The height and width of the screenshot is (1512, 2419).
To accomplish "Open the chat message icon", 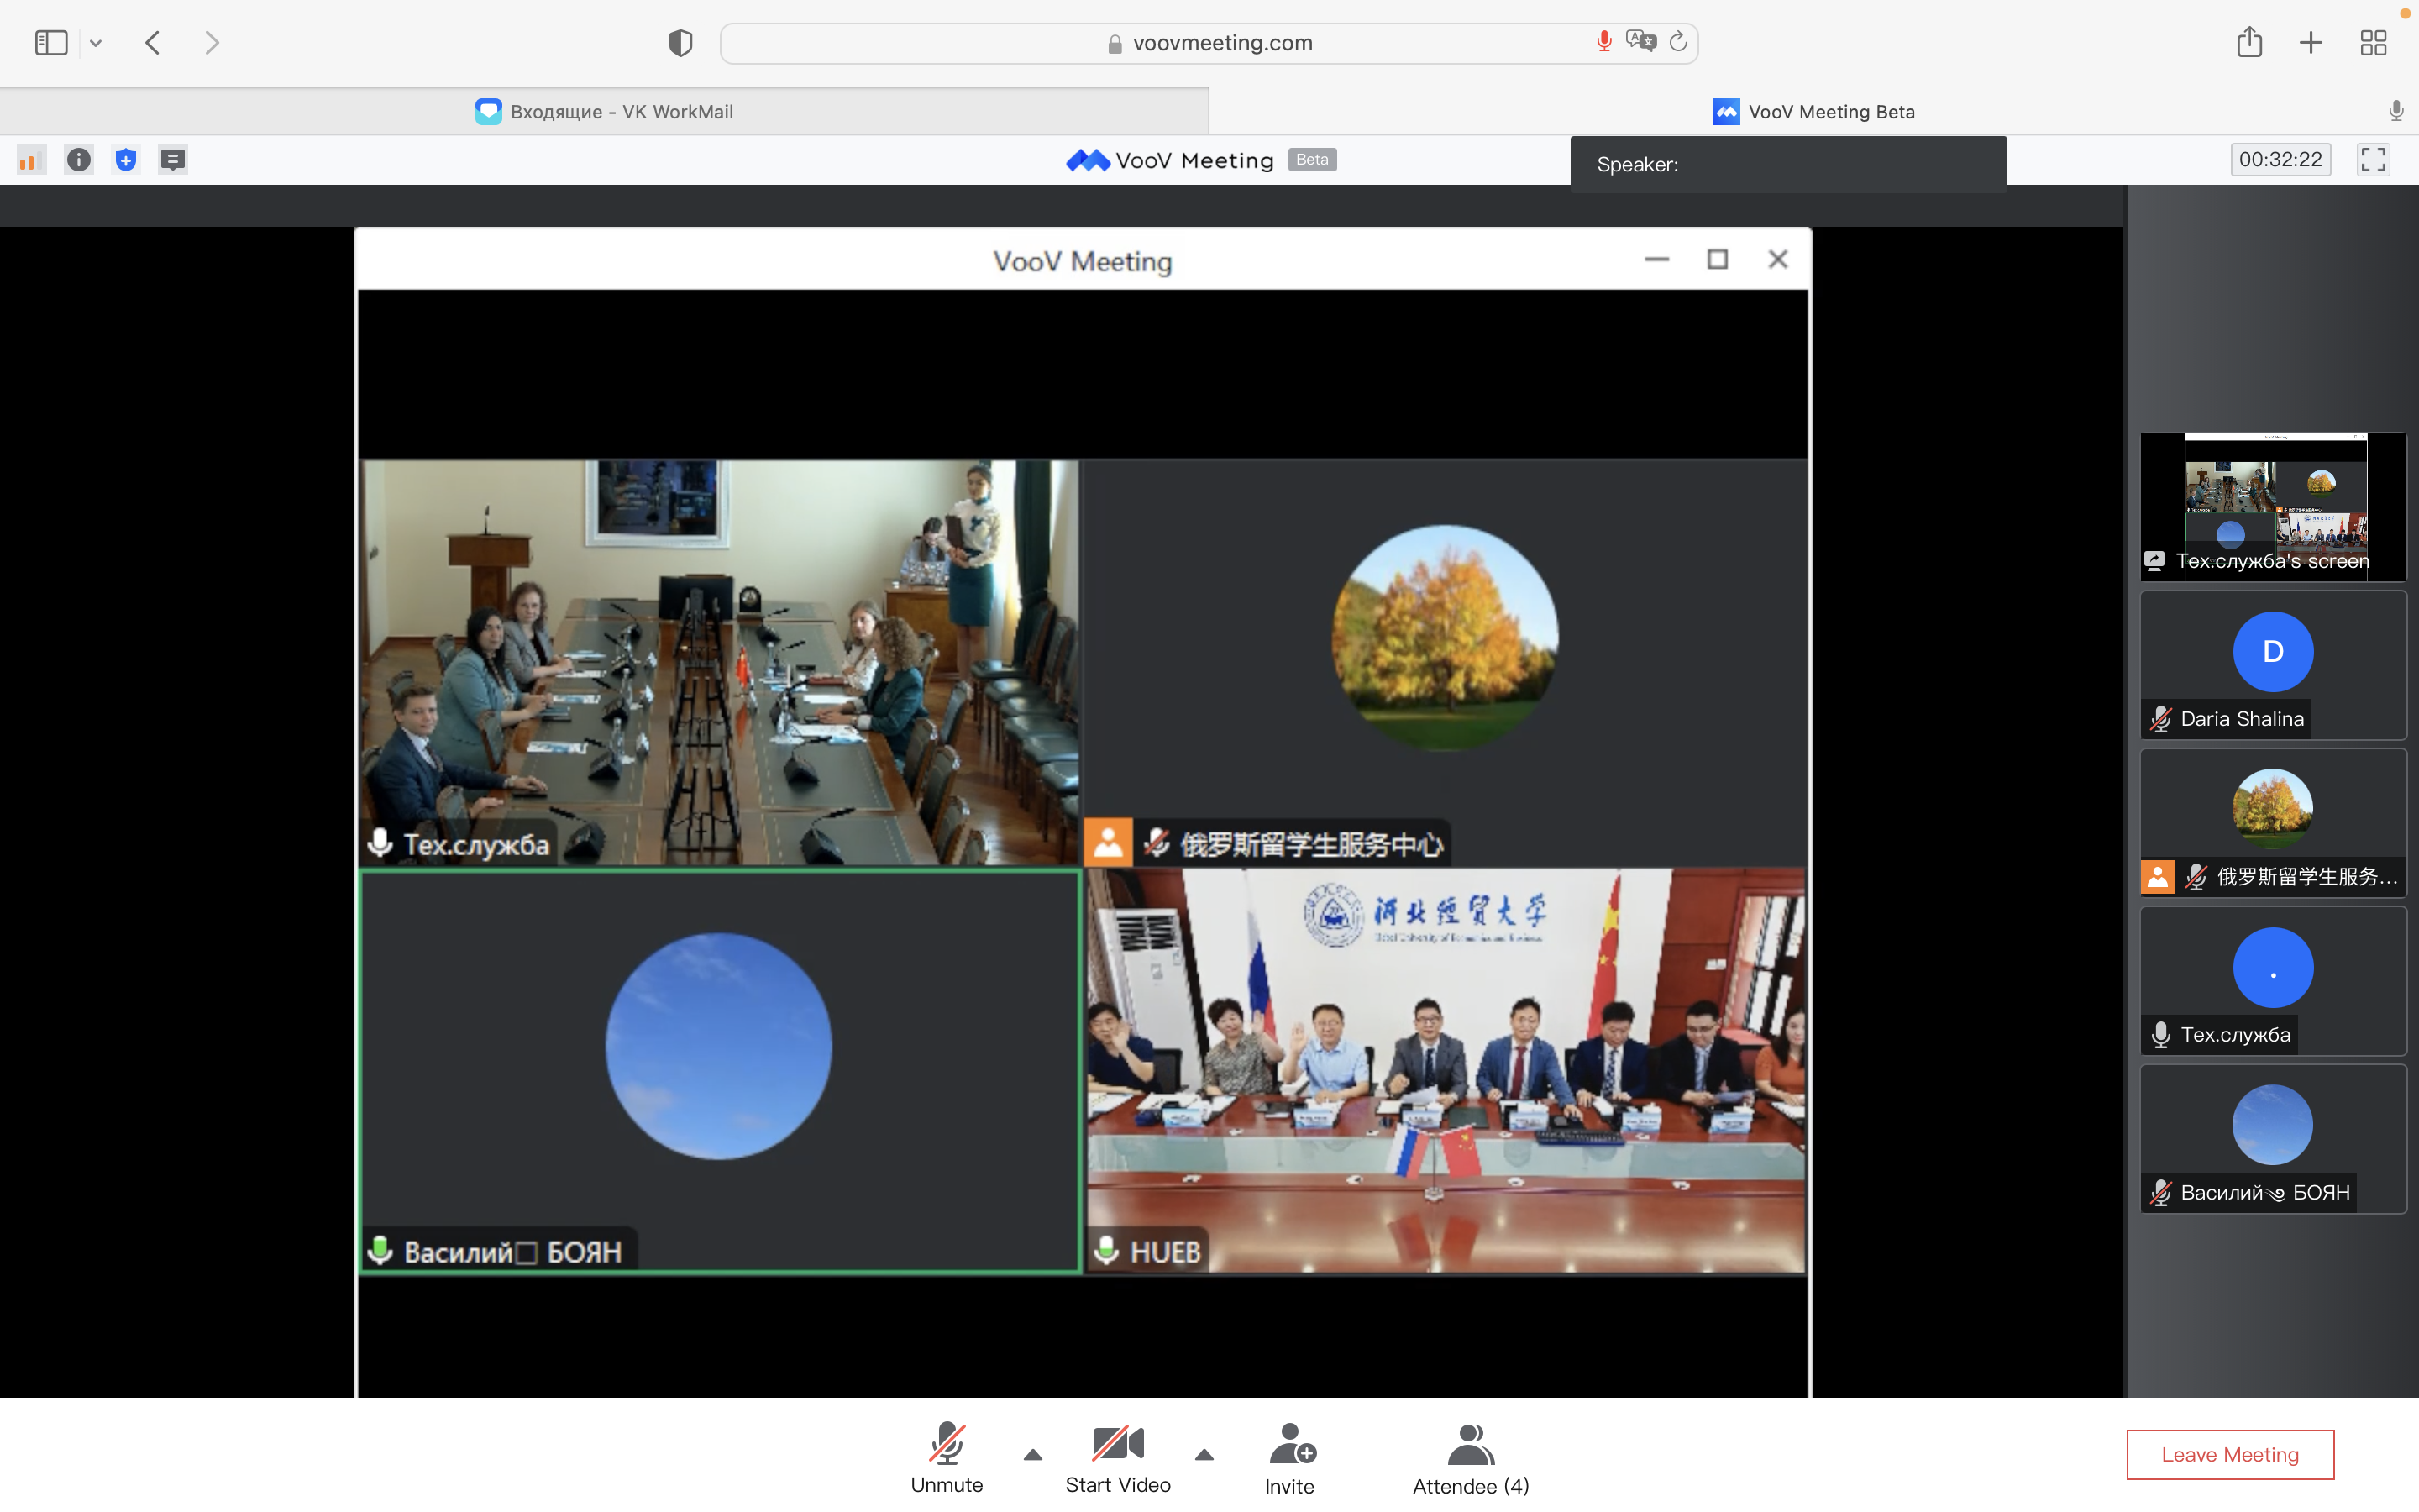I will pos(173,160).
